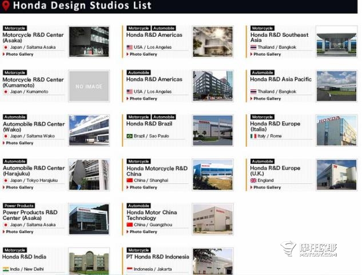Click Thailand flag in Honda R&D Asia Pacific card
This screenshot has width=362, height=275.
point(253,92)
